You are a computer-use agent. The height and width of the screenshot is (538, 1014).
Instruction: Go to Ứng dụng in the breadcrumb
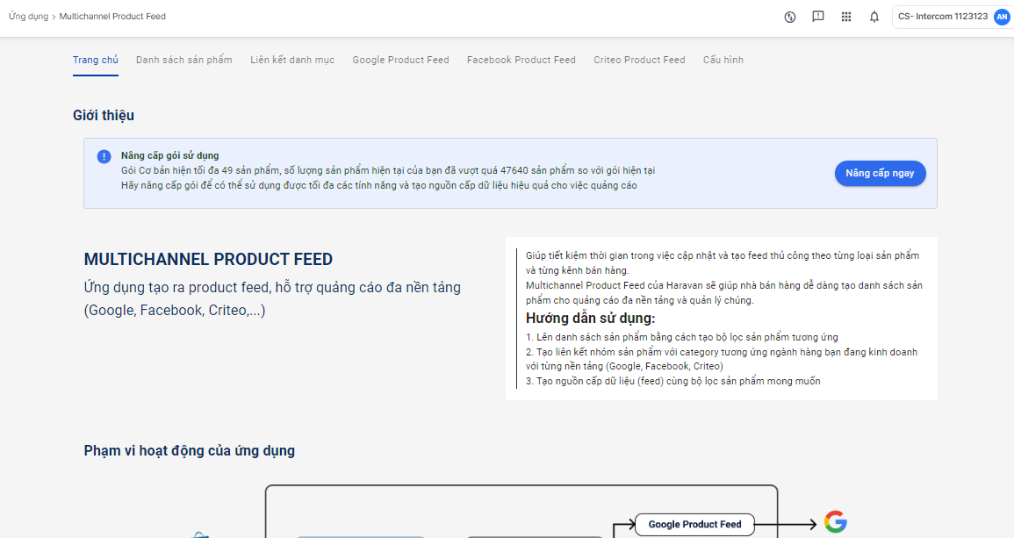(28, 17)
